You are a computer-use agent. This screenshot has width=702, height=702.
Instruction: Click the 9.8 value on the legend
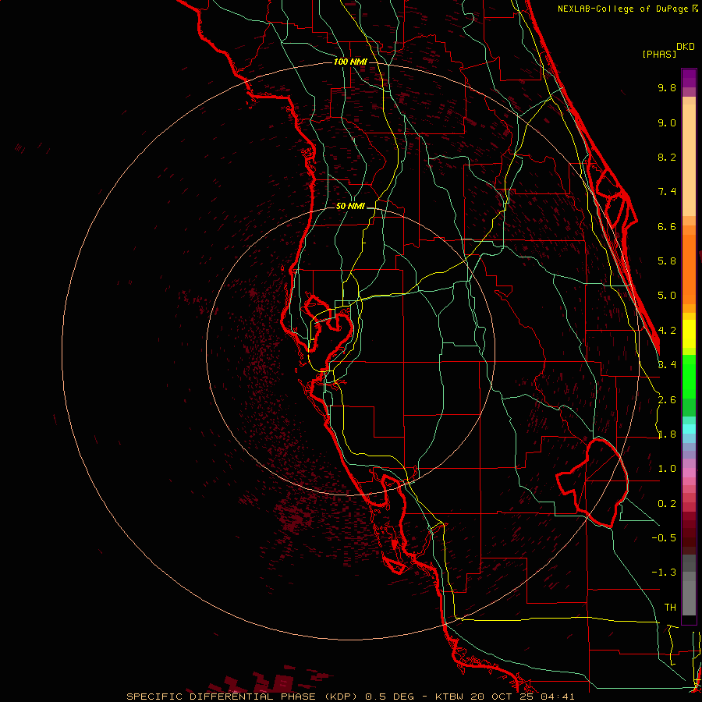tap(666, 88)
